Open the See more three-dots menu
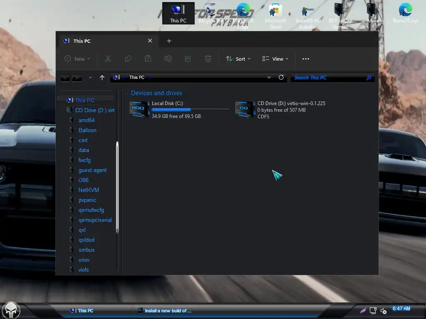Image resolution: width=426 pixels, height=319 pixels. coord(306,59)
